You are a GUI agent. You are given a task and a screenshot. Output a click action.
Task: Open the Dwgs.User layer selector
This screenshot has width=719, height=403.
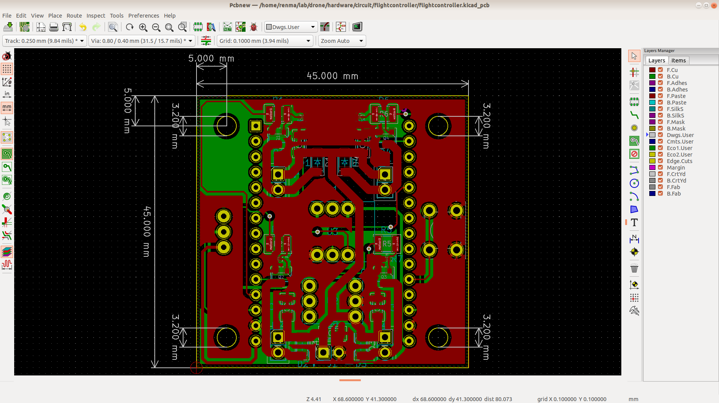tap(291, 27)
